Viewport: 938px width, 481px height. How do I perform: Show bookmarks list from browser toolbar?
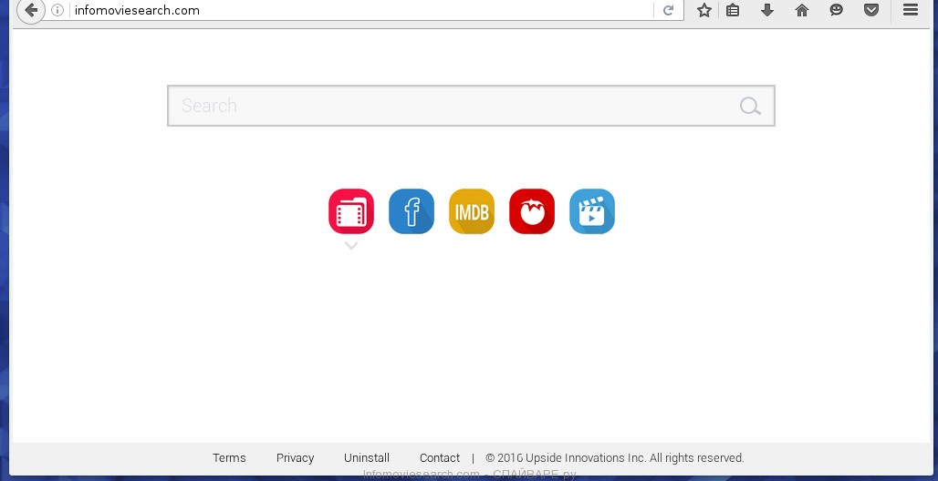click(733, 10)
